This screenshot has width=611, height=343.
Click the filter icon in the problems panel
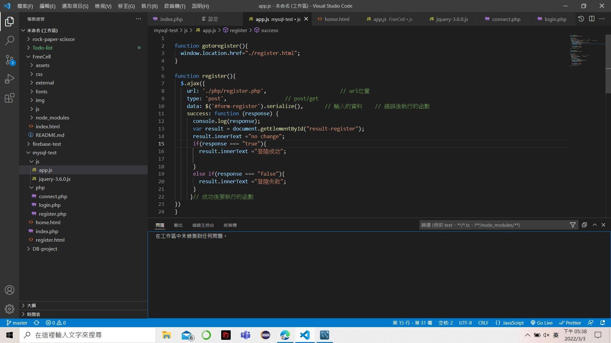572,225
